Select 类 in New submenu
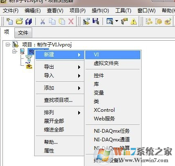The image size is (175, 166). (113, 101)
